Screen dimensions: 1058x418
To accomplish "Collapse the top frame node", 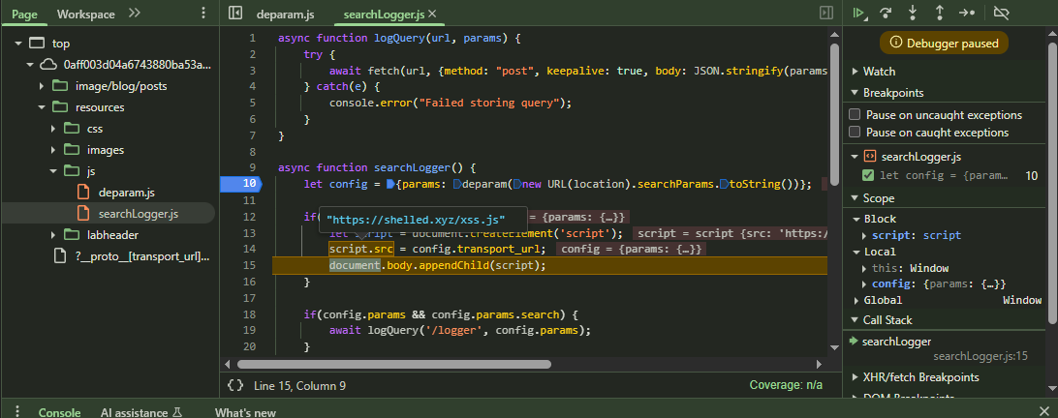I will (x=17, y=44).
